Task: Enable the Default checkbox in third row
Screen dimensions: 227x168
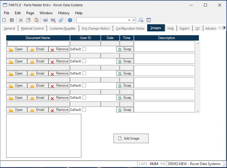Action: pos(84,73)
